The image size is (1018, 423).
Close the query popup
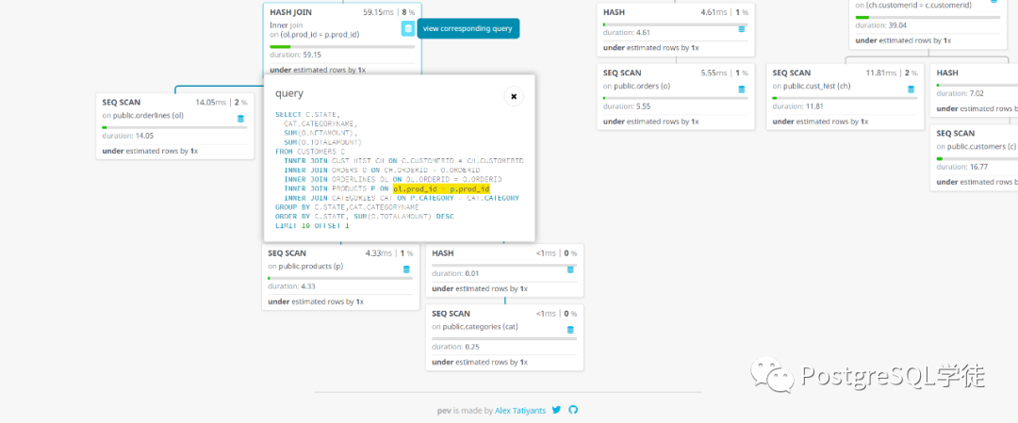(x=514, y=96)
